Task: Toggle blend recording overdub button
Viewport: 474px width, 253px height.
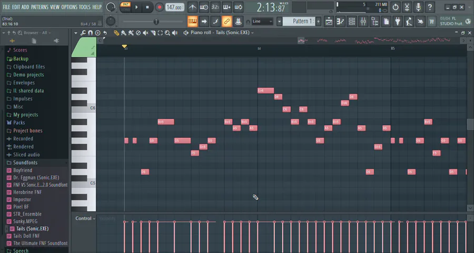Action: coord(226,7)
